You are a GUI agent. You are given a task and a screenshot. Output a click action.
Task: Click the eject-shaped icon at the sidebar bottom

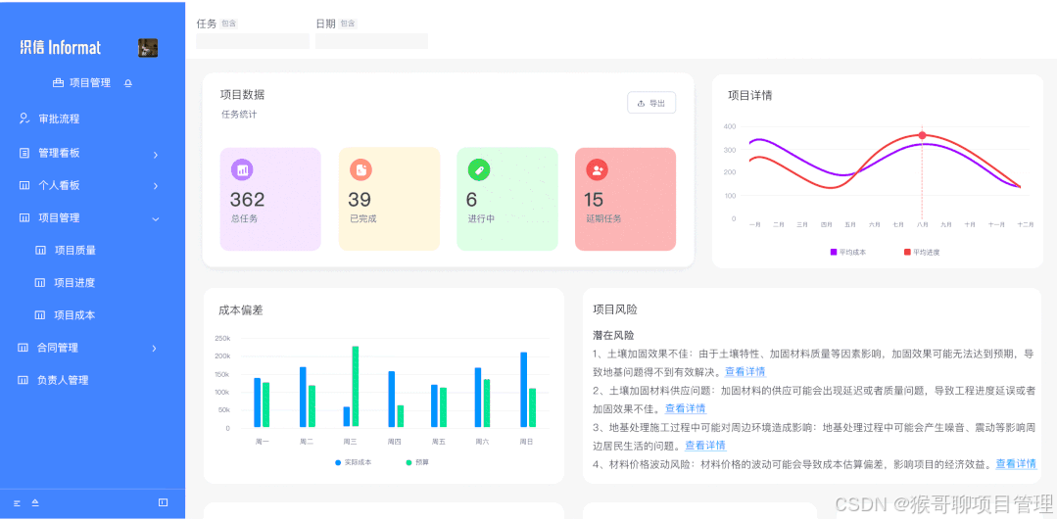[x=35, y=502]
